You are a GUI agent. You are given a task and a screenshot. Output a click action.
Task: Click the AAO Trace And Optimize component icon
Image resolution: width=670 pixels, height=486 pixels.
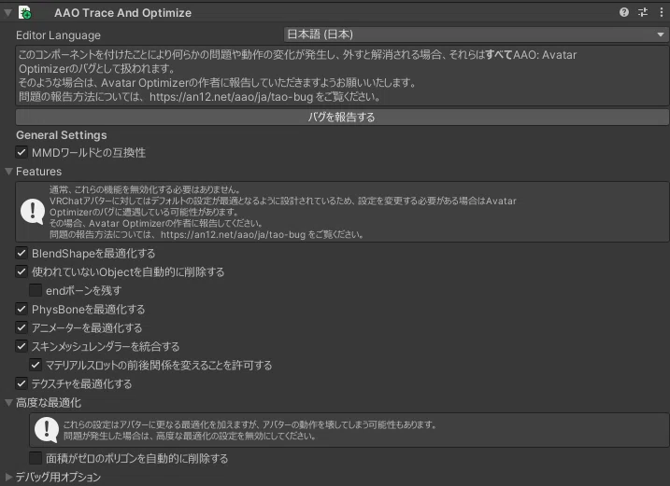[25, 12]
